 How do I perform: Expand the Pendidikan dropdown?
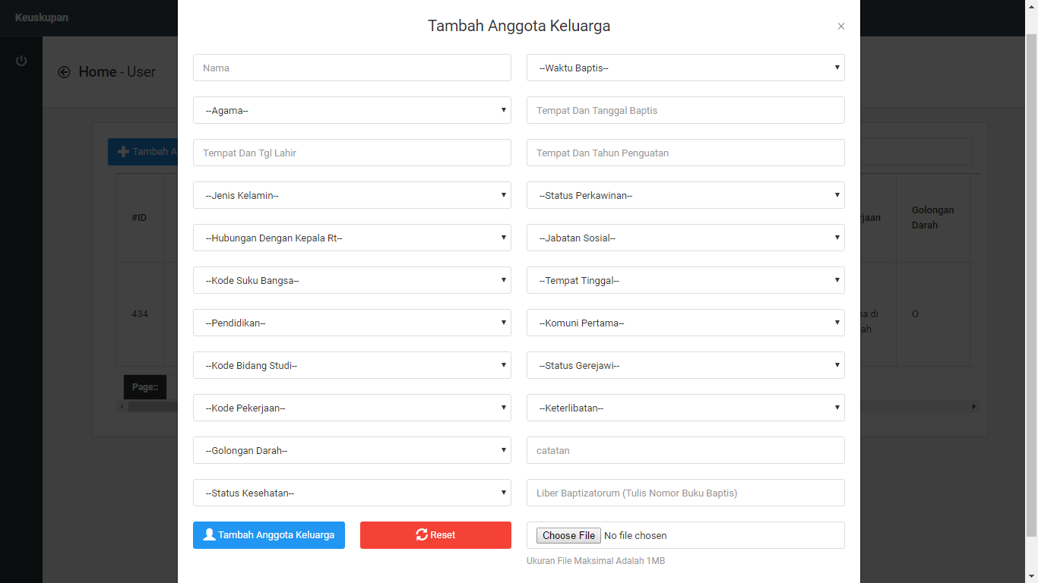pos(352,323)
